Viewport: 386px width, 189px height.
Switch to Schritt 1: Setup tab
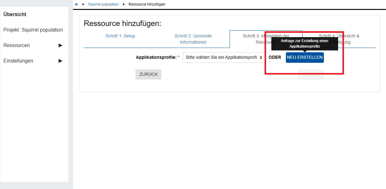(x=120, y=36)
